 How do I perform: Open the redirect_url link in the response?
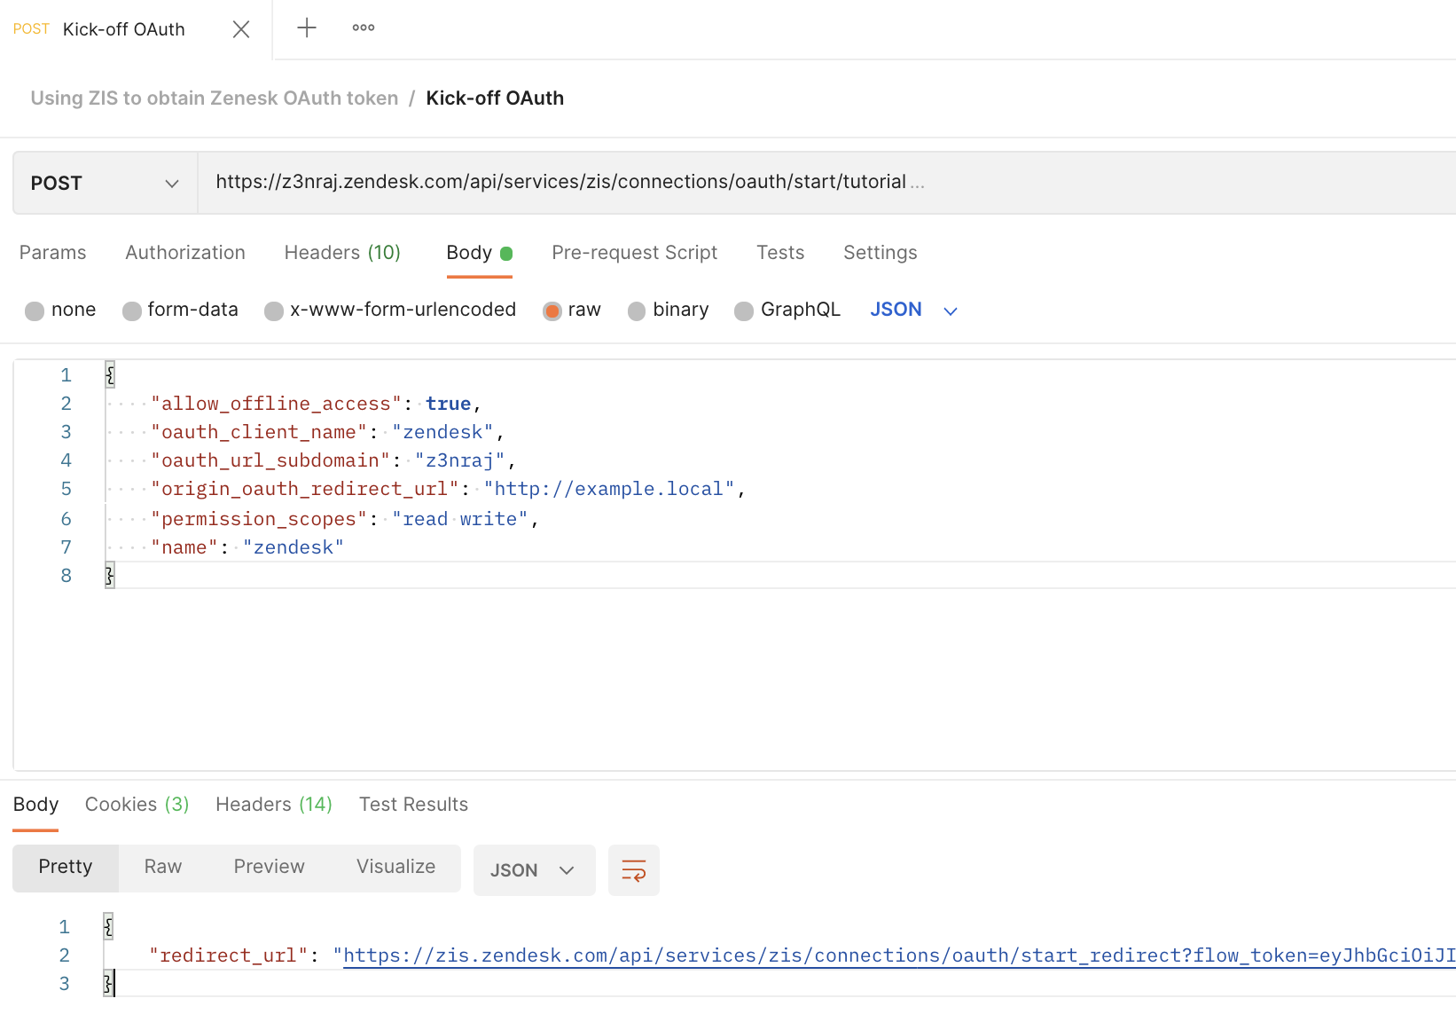(899, 955)
